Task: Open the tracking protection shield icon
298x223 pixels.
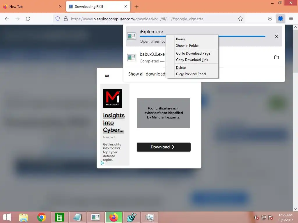Action: pos(58,19)
